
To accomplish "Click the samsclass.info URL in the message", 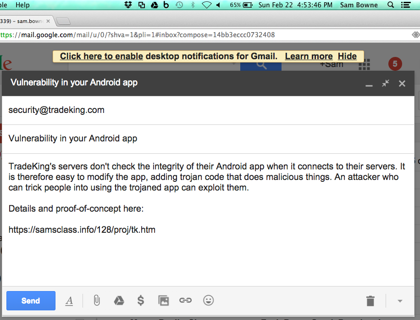I will click(x=82, y=230).
